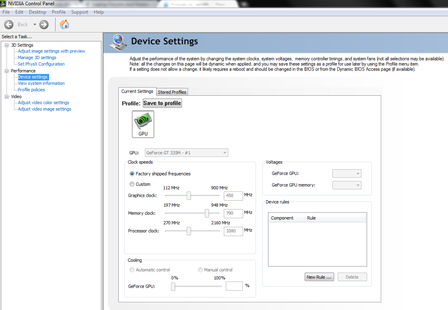Open the Edit menu
This screenshot has width=448, height=310.
[x=19, y=12]
